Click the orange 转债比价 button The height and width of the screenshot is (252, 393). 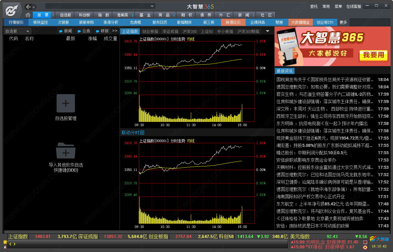click(233, 22)
